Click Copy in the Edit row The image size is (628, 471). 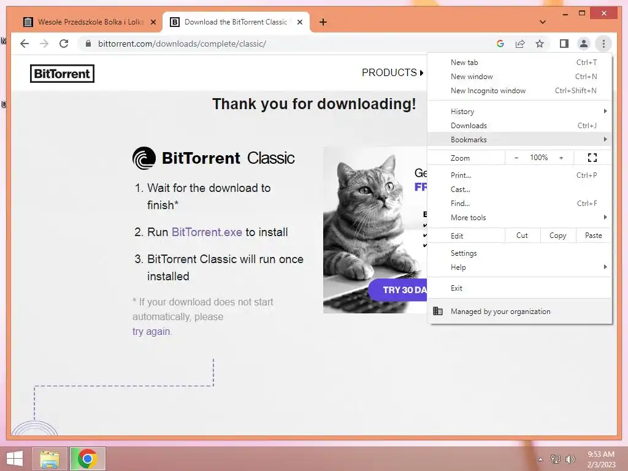(x=557, y=235)
